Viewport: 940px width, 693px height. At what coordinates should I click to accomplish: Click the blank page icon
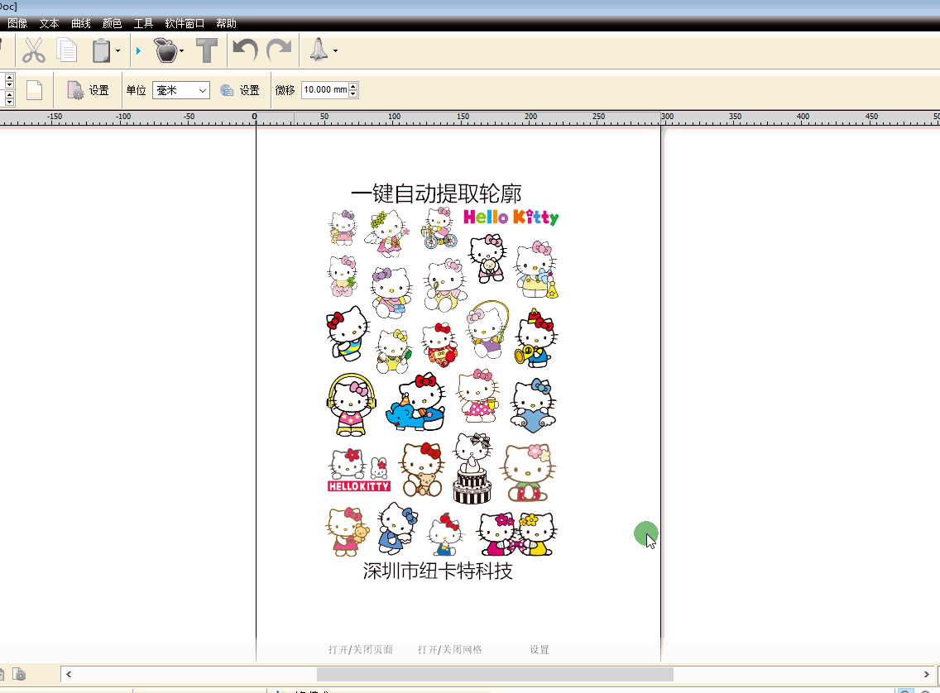pyautogui.click(x=35, y=90)
